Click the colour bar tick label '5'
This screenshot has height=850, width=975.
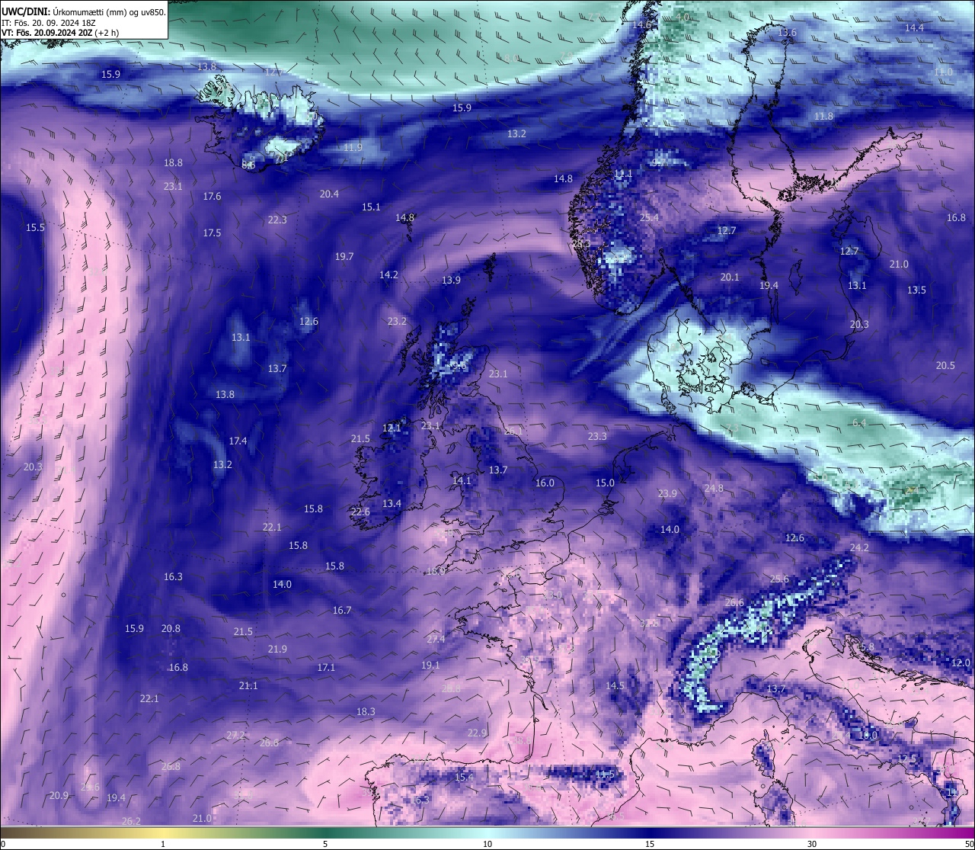[325, 844]
